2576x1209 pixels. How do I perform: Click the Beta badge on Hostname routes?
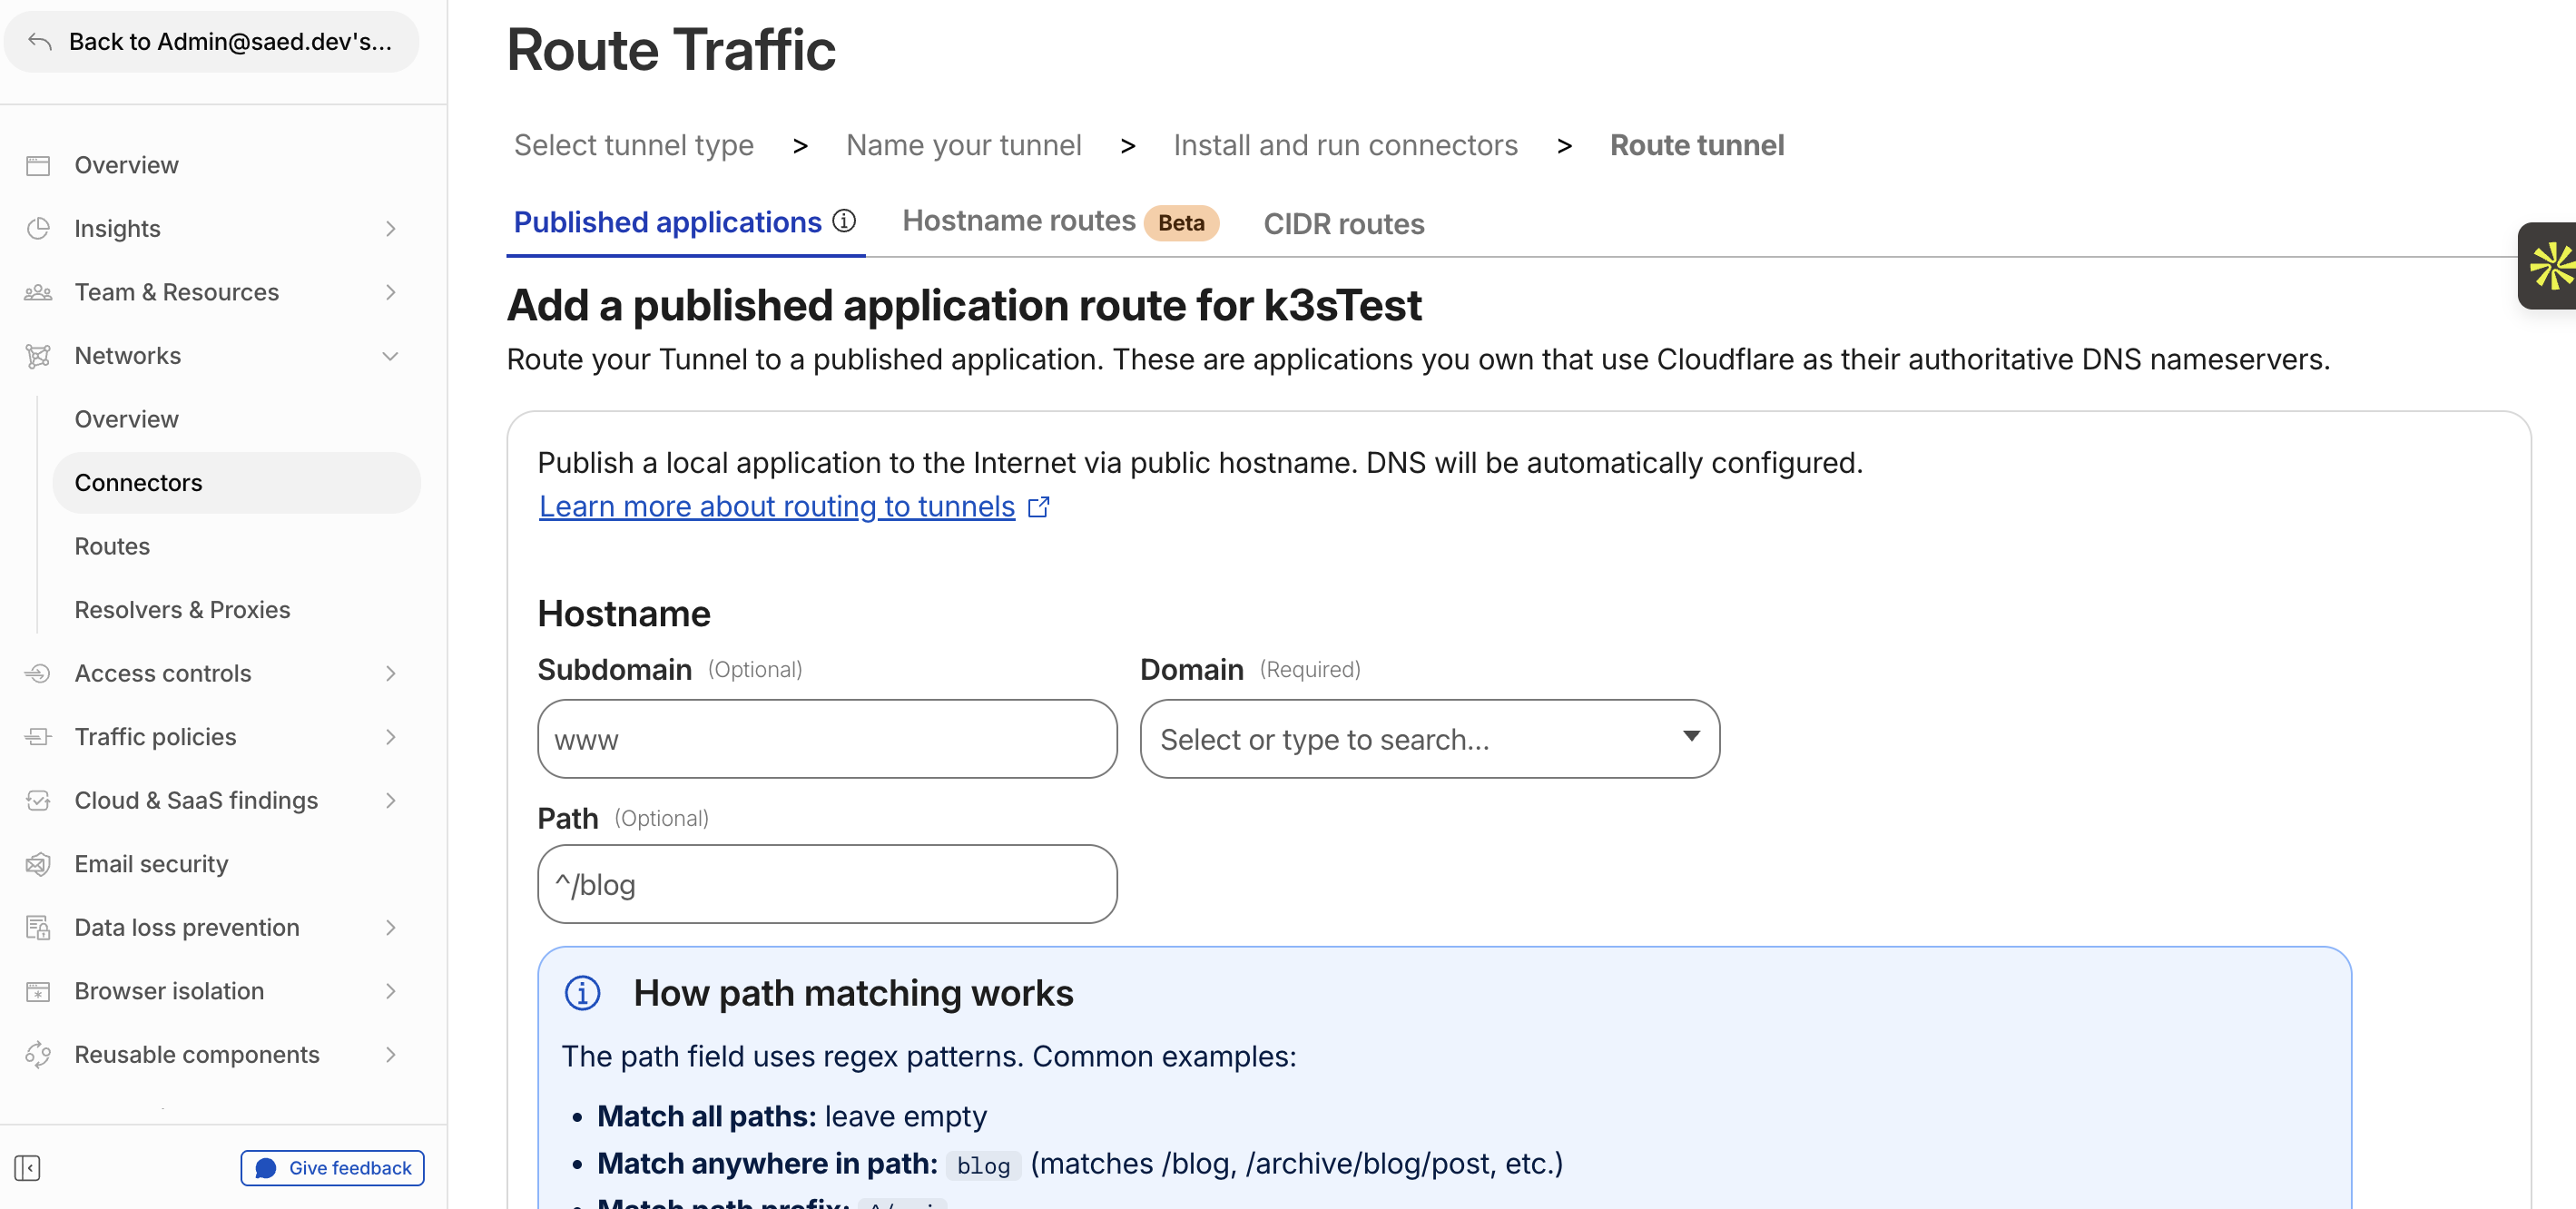click(1181, 223)
